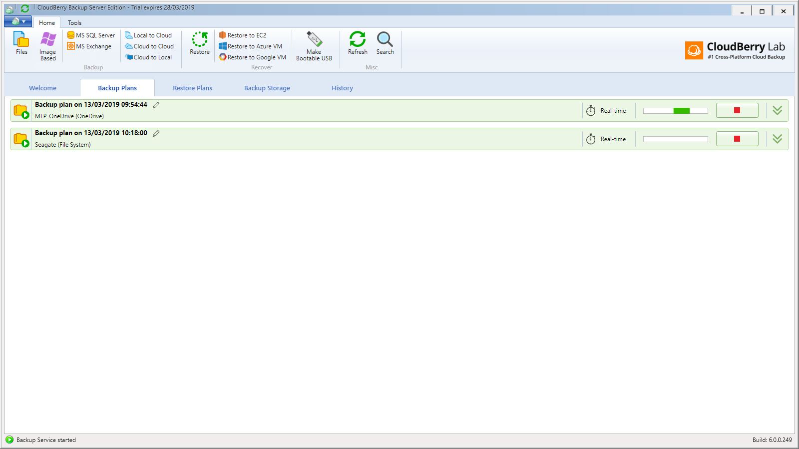Open the CloudBerry Lab logo link
799x449 pixels.
point(735,50)
